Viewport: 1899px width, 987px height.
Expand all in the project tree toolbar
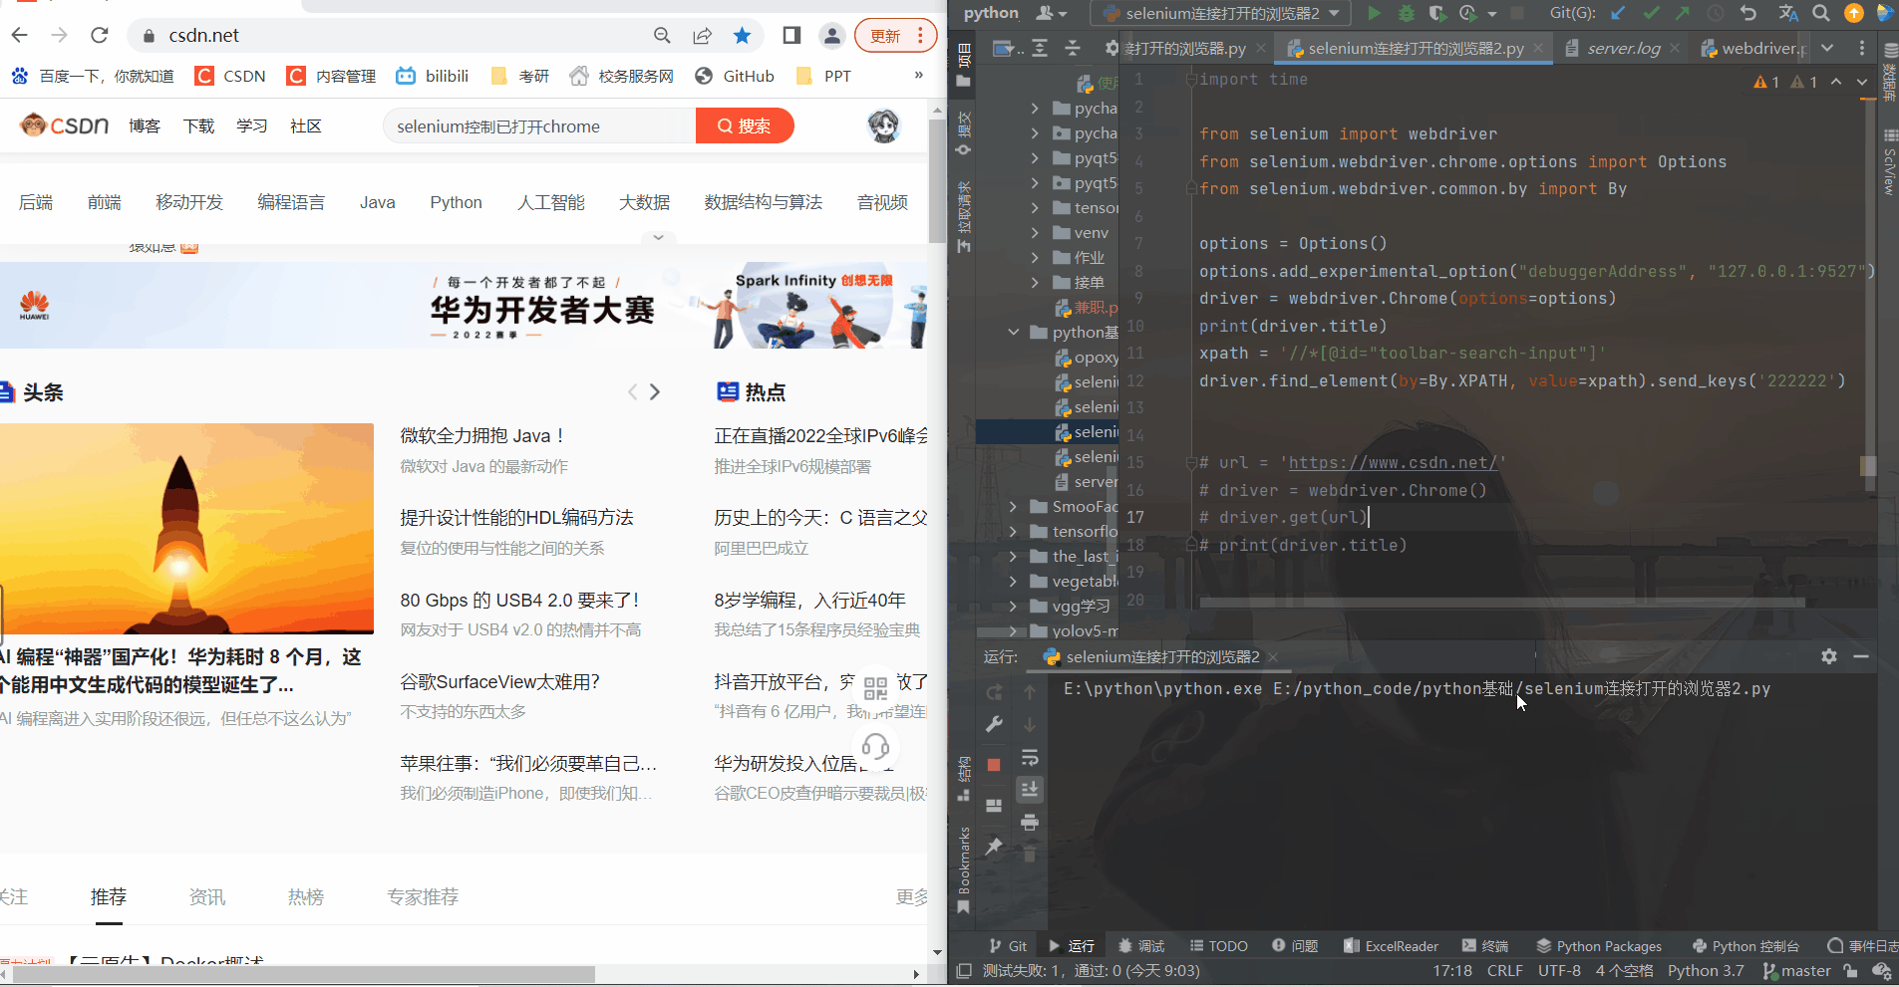[1040, 48]
